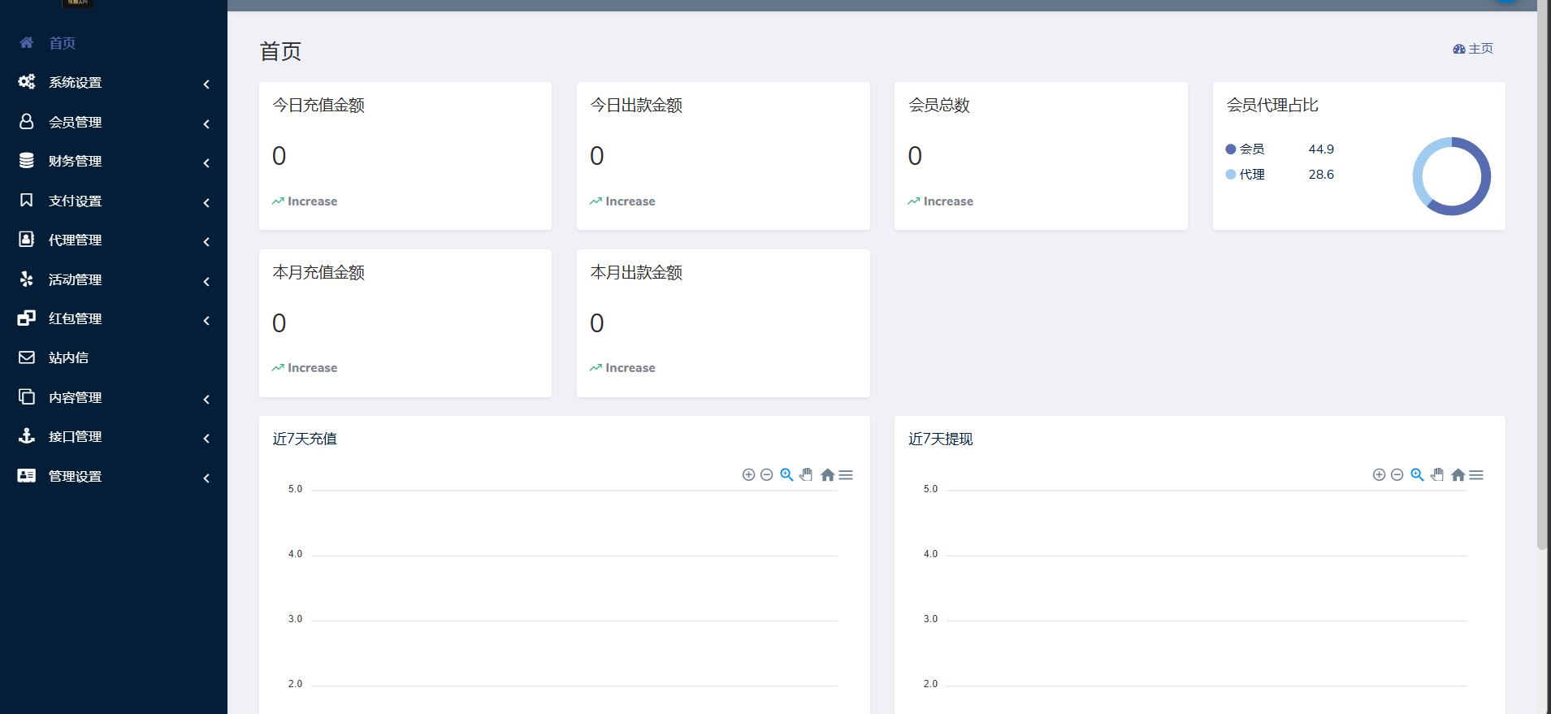
Task: Click the 28.6 value beside 代理
Action: coord(1321,175)
